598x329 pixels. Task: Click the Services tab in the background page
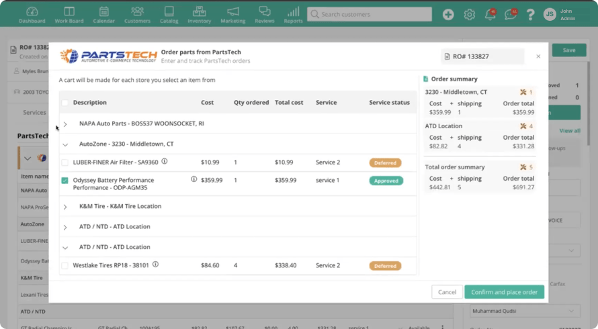[x=34, y=112]
